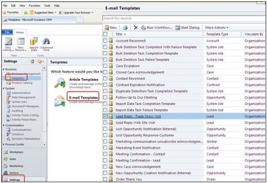Click the New template toolbar button

tap(111, 28)
